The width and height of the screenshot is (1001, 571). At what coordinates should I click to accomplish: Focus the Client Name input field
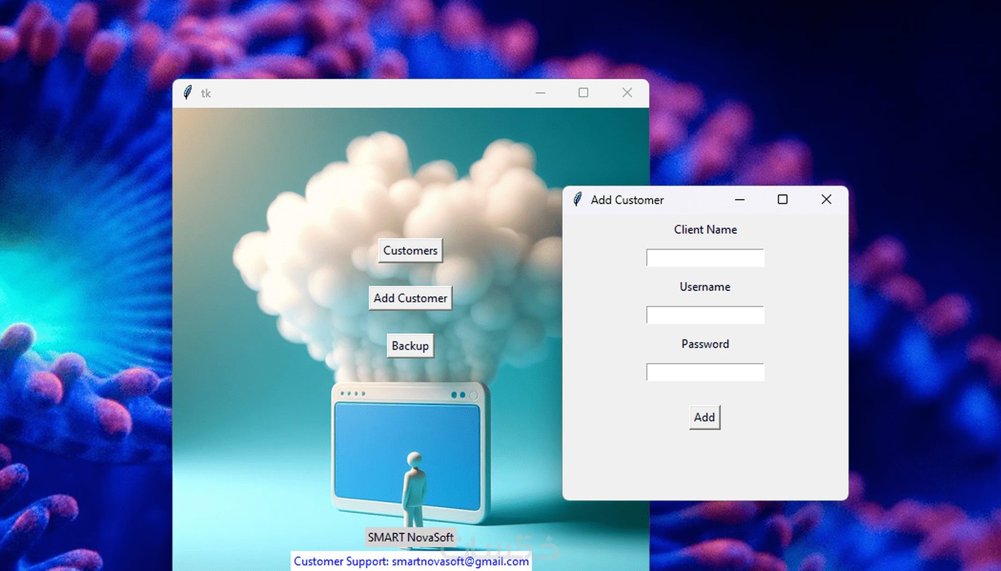click(705, 258)
